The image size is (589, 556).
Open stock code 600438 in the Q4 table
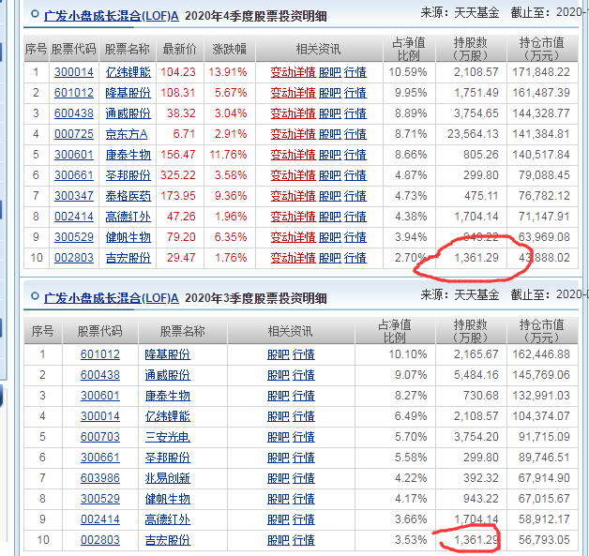pos(74,113)
